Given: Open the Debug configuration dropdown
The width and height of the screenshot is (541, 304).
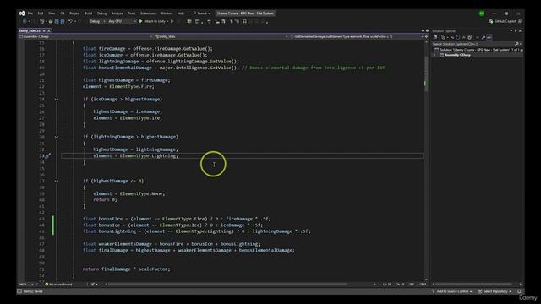Looking at the screenshot, I should 97,21.
